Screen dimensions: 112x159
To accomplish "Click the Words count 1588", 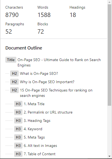I will (44, 15).
